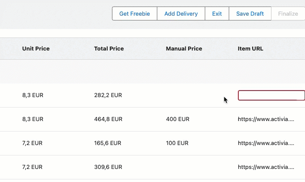Sort by the Unit Price column header
Viewport: 305px width, 182px height.
pyautogui.click(x=36, y=49)
